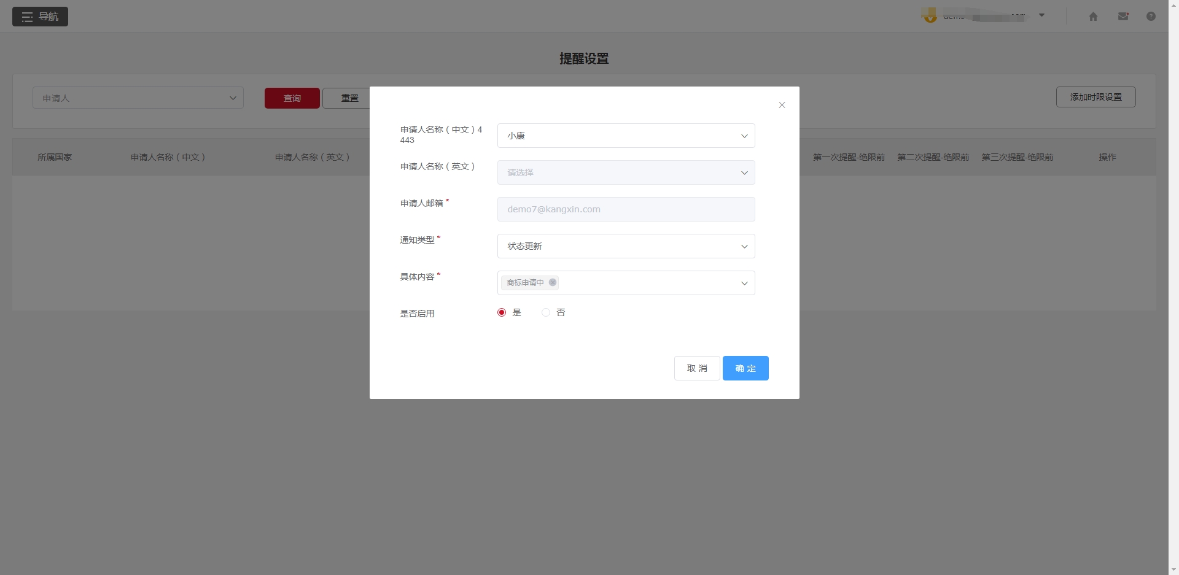Confirm the form with the 确定 button
The image size is (1179, 575).
tap(745, 368)
